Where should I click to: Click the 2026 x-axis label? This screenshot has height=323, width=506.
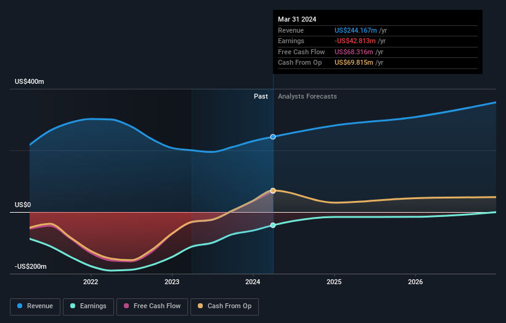pyautogui.click(x=415, y=282)
